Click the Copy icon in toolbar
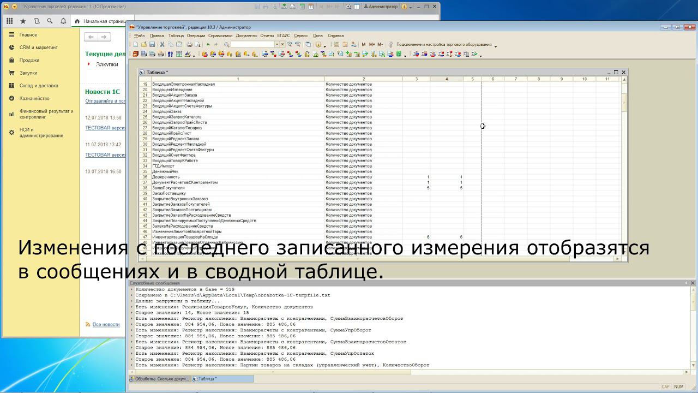The image size is (698, 393). coord(170,44)
